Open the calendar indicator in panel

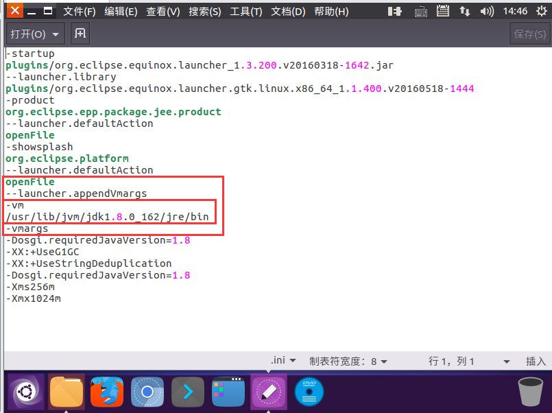442,11
